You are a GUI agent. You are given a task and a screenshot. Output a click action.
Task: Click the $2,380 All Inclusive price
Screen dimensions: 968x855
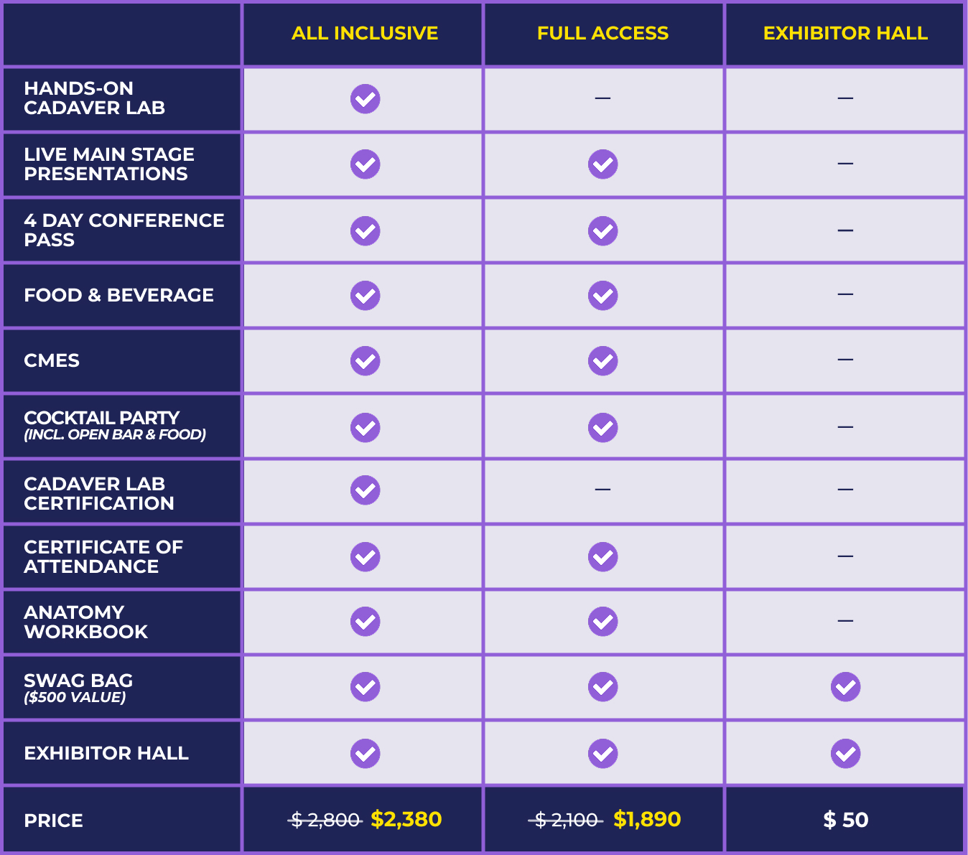(x=406, y=819)
